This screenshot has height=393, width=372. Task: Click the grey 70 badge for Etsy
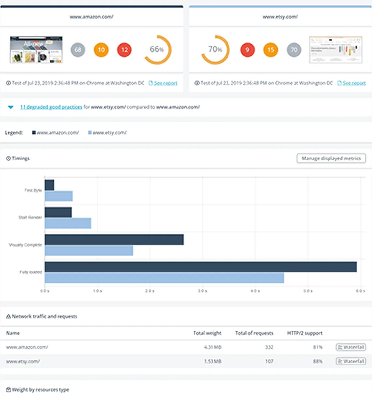[x=294, y=50]
